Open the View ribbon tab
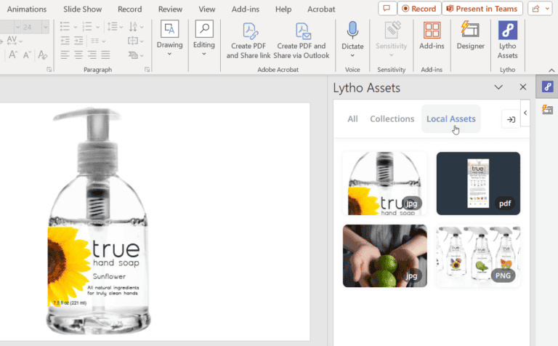This screenshot has height=346, width=558. [207, 9]
